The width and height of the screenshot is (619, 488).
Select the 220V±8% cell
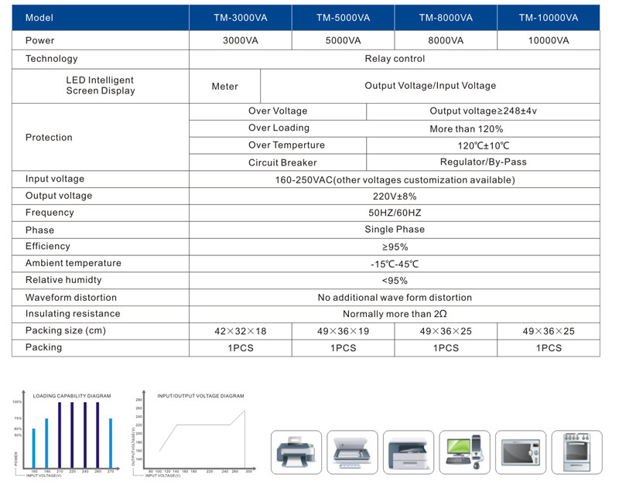point(395,196)
